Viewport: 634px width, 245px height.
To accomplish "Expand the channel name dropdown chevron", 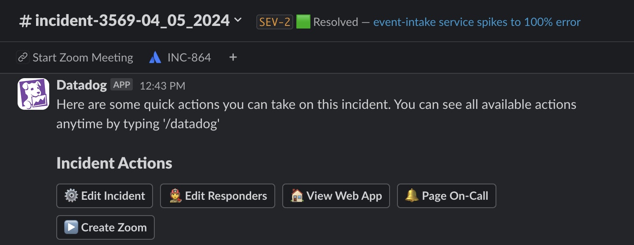I will [x=238, y=20].
